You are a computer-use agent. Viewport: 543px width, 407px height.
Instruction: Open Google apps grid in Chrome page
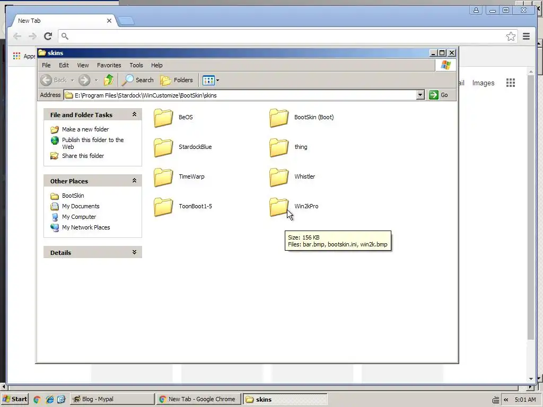(x=511, y=83)
